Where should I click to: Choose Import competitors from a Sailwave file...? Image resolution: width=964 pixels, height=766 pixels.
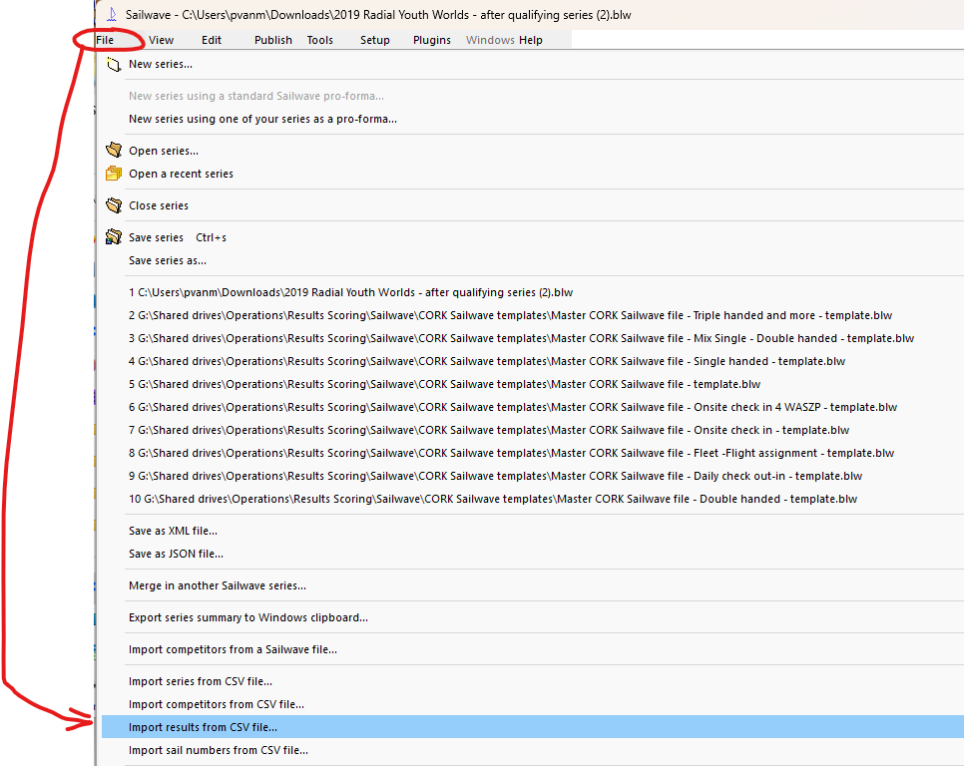(233, 650)
